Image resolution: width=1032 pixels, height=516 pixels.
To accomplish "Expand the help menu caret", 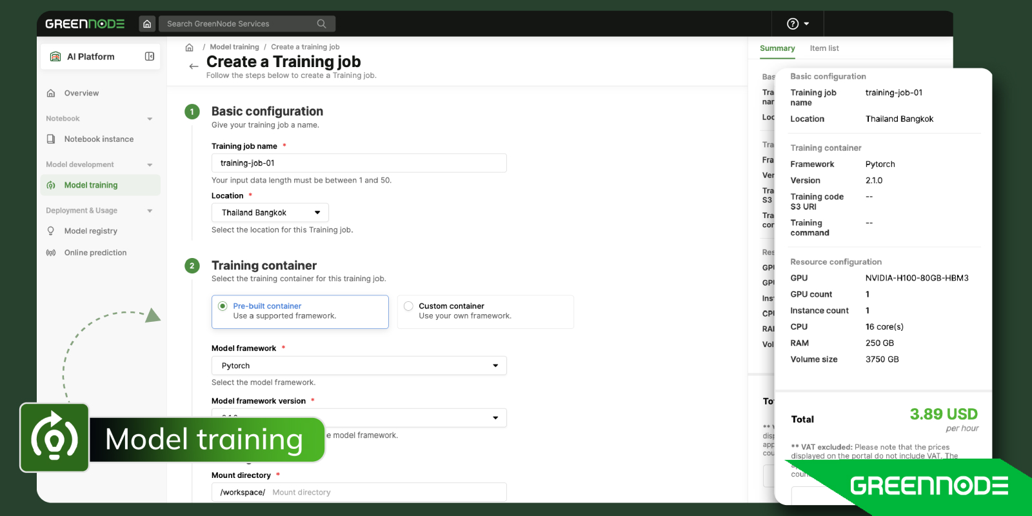I will pyautogui.click(x=806, y=24).
